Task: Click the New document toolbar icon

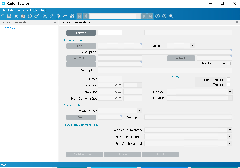Action: (3, 16)
